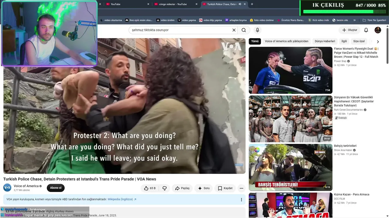Open the video üretim bookmark
This screenshot has height=218, width=389.
(165, 20)
